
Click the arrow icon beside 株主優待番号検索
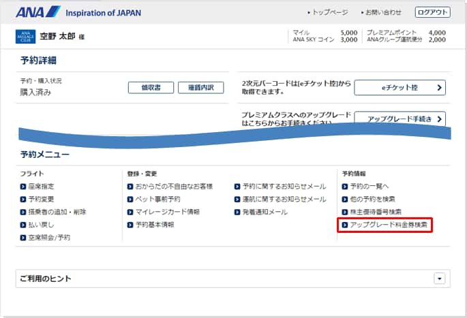click(x=345, y=212)
